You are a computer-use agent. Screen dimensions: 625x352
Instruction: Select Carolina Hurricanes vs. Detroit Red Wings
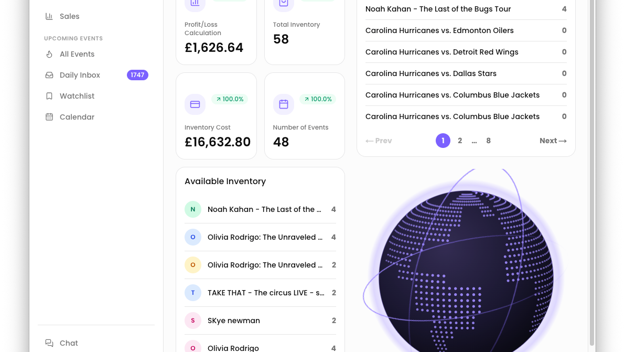tap(466, 52)
